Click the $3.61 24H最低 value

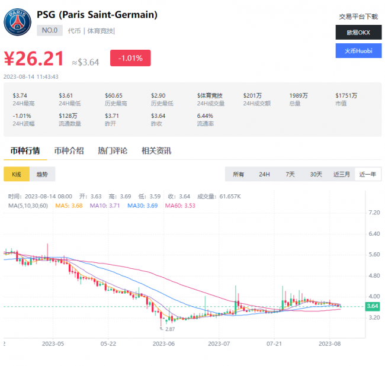click(66, 95)
